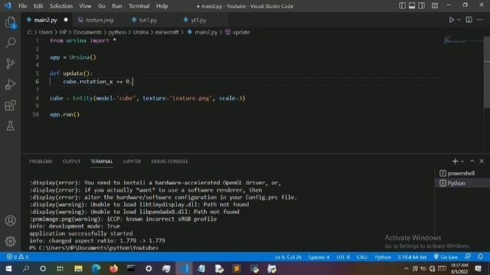Toggle the secondary side bar layout
This screenshot has width=490, height=275.
421,5
